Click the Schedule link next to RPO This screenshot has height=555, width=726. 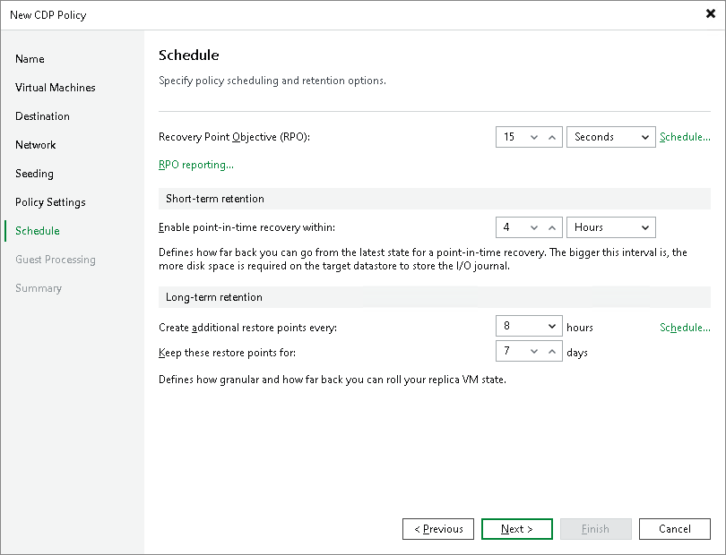click(685, 137)
